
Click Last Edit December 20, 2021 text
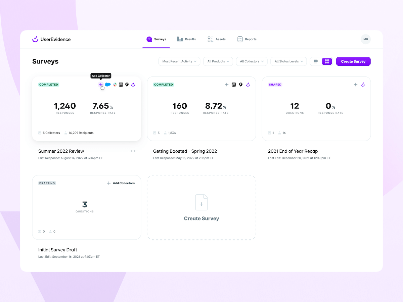(x=299, y=158)
